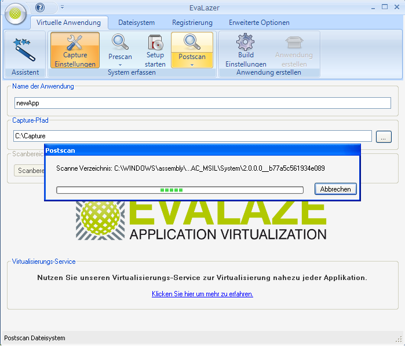Switch to the Registrierung tab
This screenshot has height=346, width=405.
tap(192, 23)
